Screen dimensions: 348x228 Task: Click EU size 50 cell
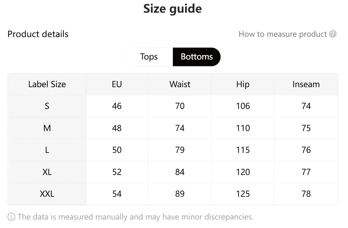[x=117, y=150]
